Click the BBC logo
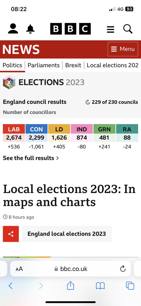 [70, 29]
